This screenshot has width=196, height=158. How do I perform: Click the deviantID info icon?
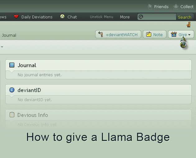pos(12,90)
